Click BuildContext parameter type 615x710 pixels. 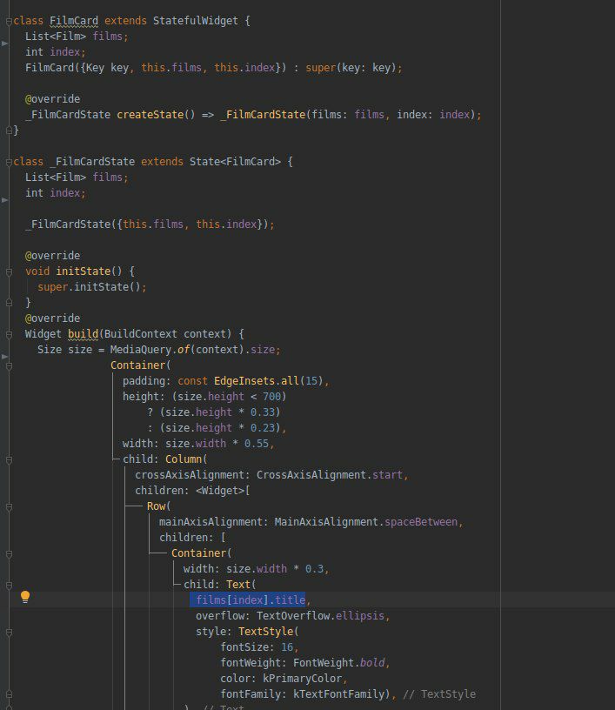click(141, 334)
